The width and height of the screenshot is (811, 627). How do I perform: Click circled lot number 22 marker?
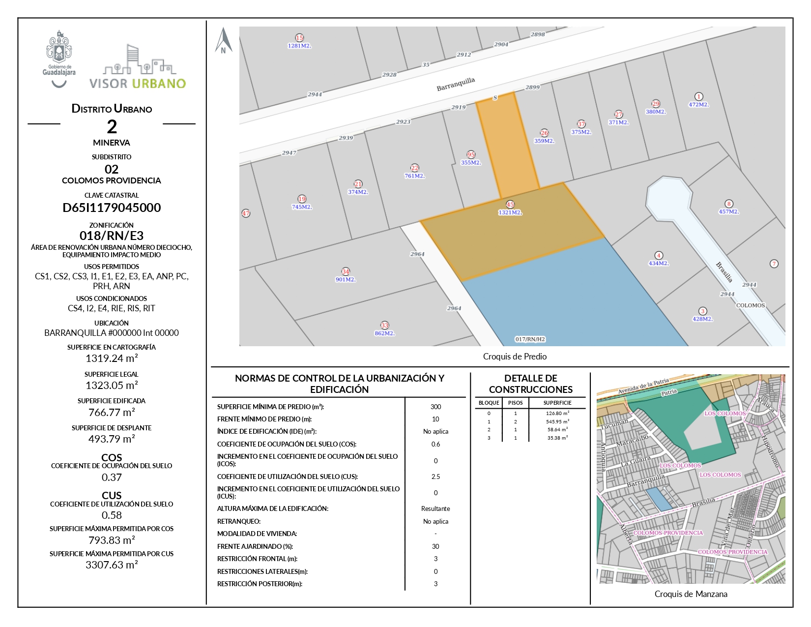(415, 168)
